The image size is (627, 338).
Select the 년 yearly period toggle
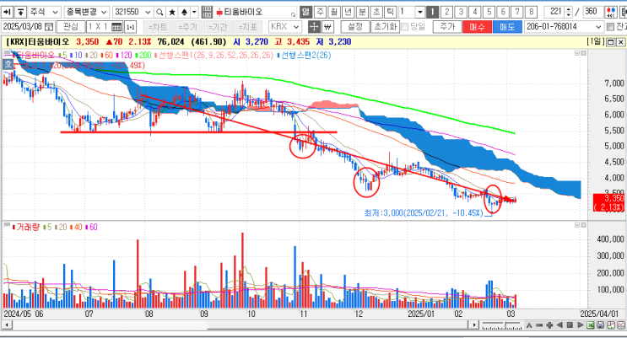pos(348,12)
